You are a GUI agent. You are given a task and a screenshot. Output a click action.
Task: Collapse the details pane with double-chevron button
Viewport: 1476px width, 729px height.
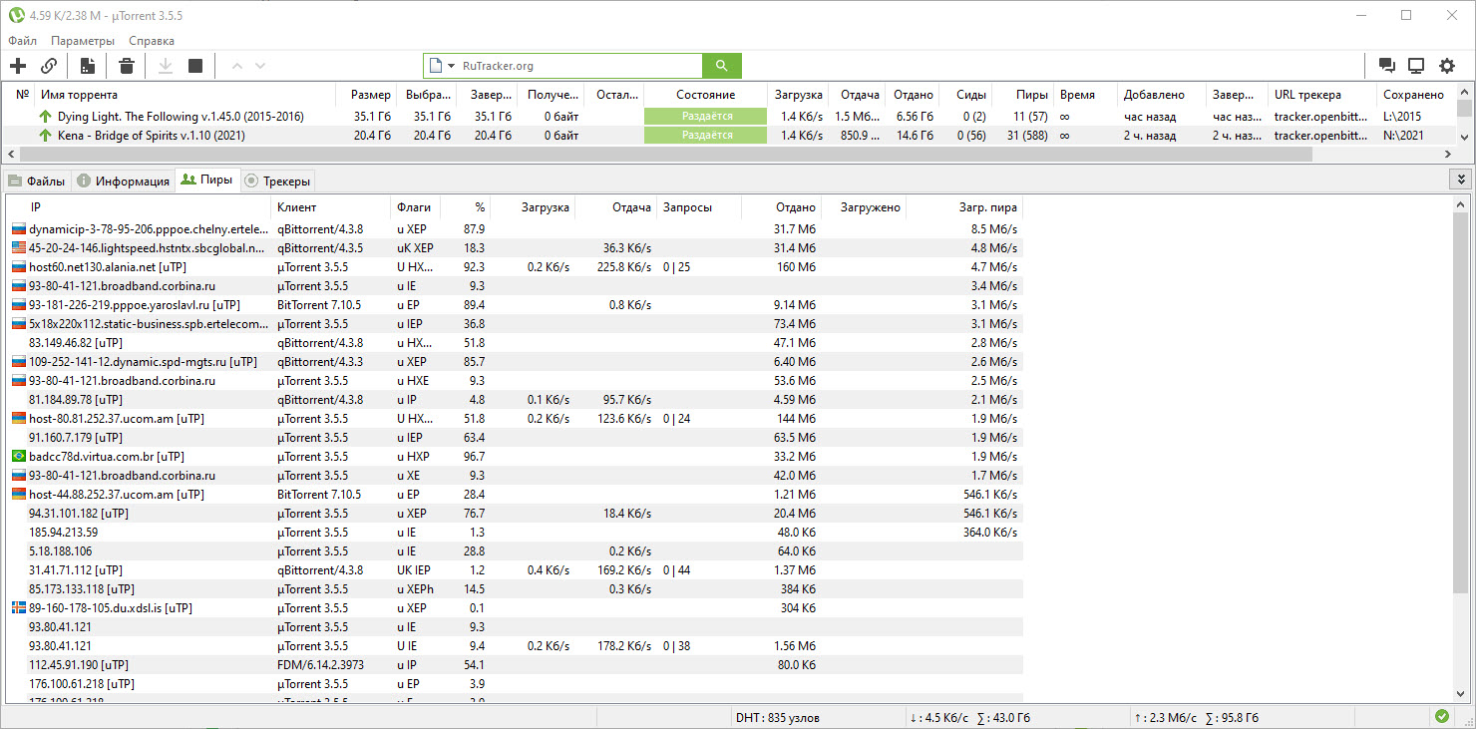point(1462,180)
